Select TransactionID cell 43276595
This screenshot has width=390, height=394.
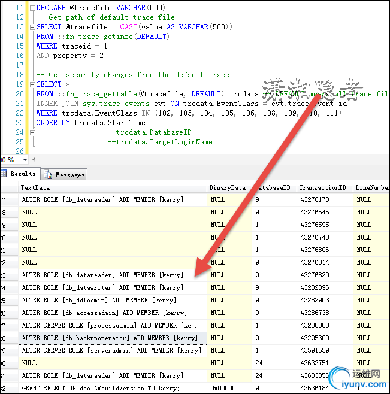pyautogui.click(x=325, y=225)
